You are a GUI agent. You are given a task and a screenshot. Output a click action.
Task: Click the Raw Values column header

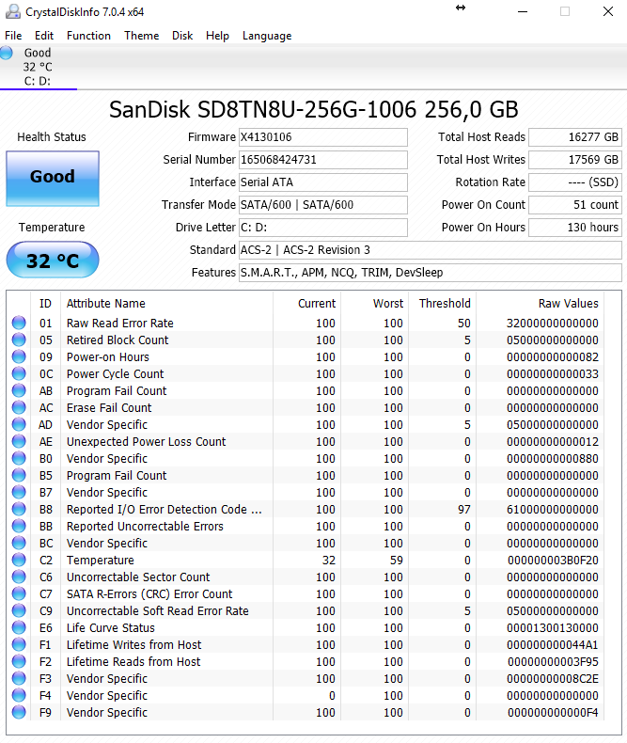(x=567, y=304)
